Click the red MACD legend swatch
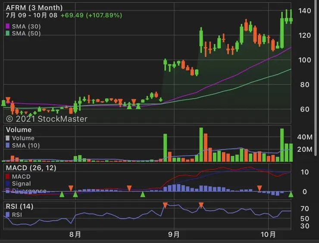The height and width of the screenshot is (243, 319). [x=7, y=176]
